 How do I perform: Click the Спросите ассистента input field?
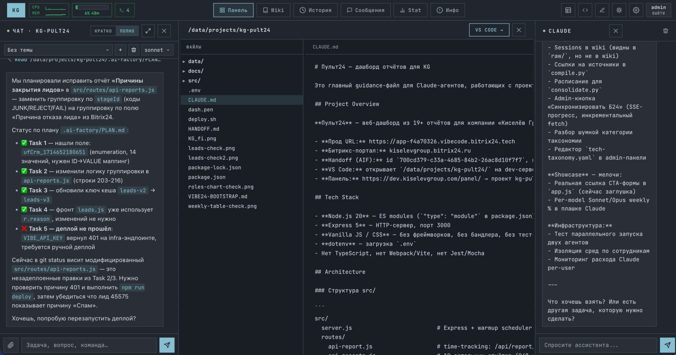[598, 345]
